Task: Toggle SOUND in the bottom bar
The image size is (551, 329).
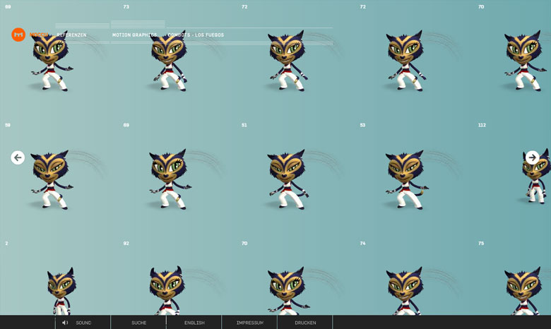Action: click(83, 323)
